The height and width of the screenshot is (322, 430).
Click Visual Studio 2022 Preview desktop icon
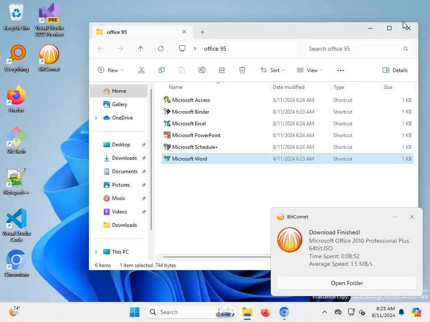click(49, 20)
